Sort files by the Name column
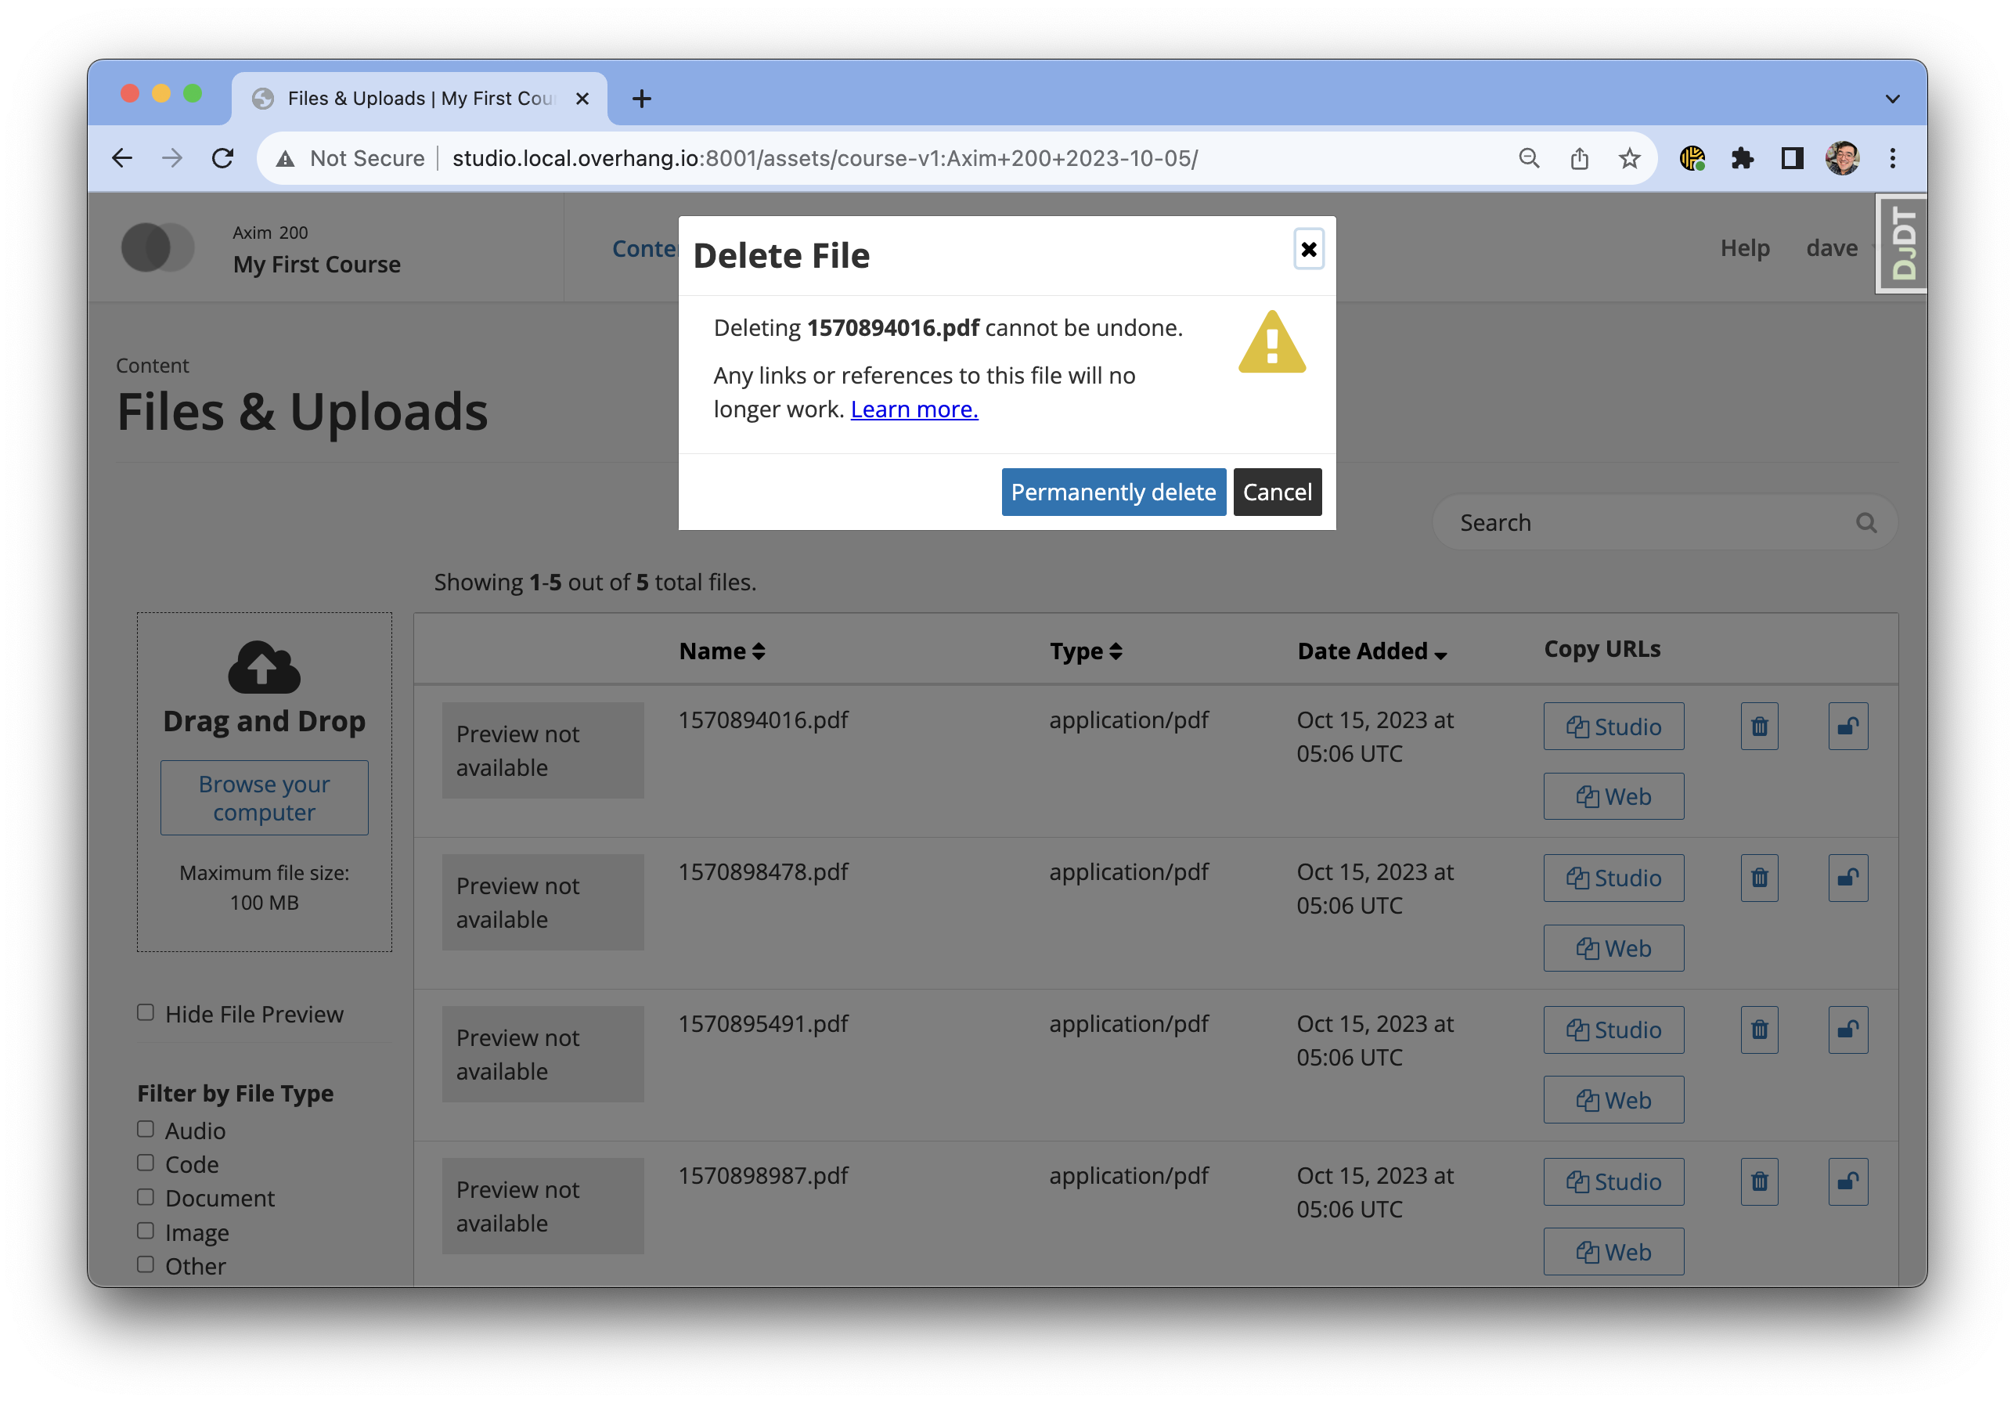The width and height of the screenshot is (2015, 1403). click(722, 651)
